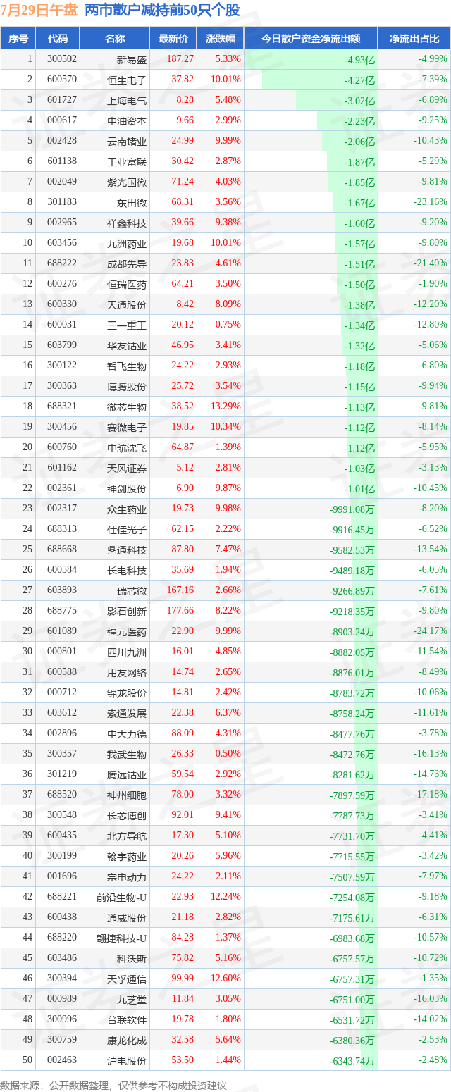
Task: Click stock code 300996
Action: tap(61, 1019)
